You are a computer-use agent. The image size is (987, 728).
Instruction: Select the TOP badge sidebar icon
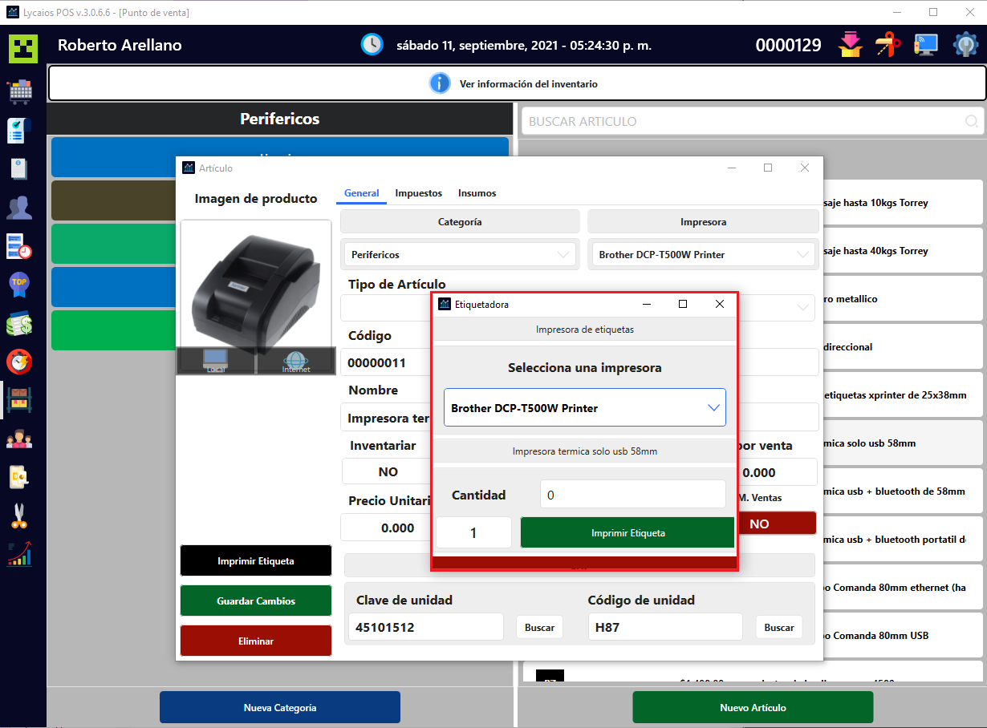pos(20,285)
